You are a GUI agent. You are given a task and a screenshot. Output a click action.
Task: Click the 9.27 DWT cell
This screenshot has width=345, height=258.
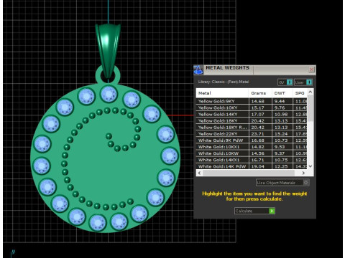(x=282, y=153)
